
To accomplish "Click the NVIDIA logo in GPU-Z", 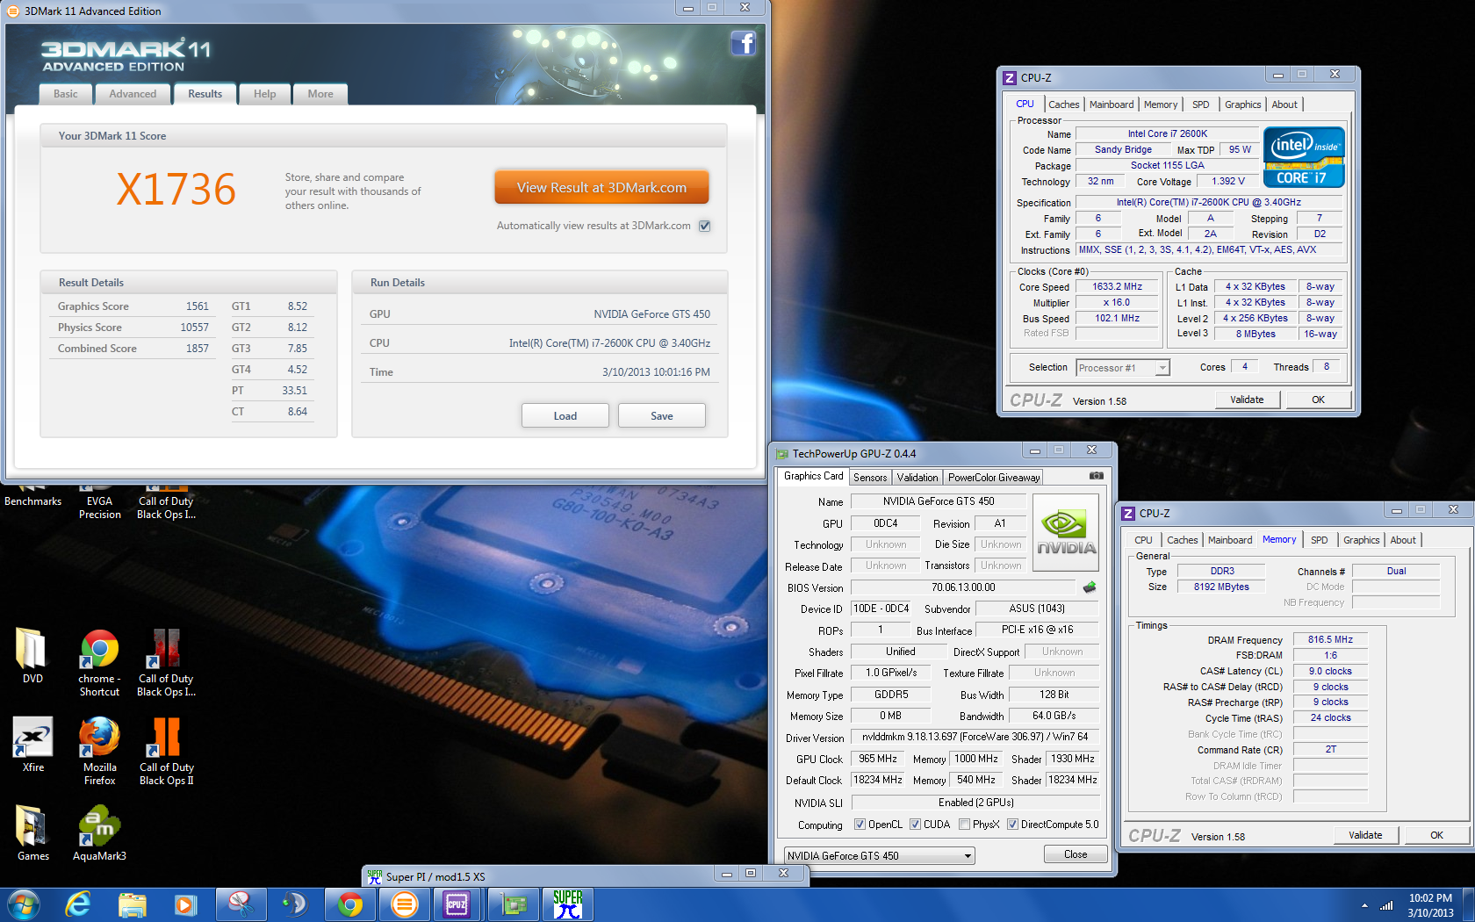I will [x=1067, y=533].
